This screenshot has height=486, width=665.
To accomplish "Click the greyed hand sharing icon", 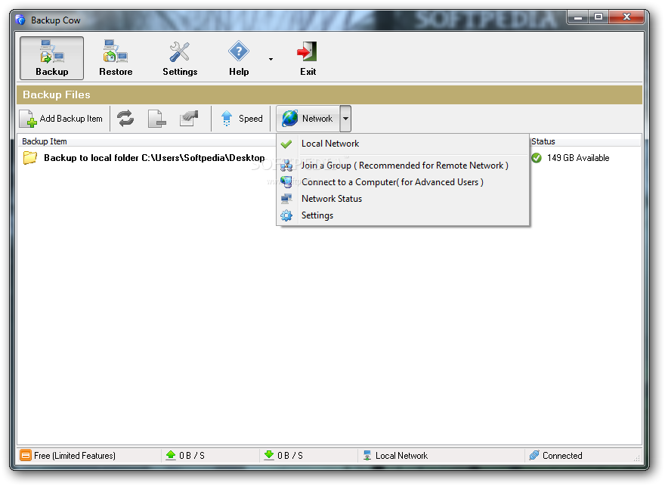I will (x=189, y=119).
